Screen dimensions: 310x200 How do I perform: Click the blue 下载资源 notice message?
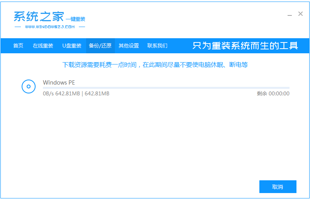click(x=155, y=65)
